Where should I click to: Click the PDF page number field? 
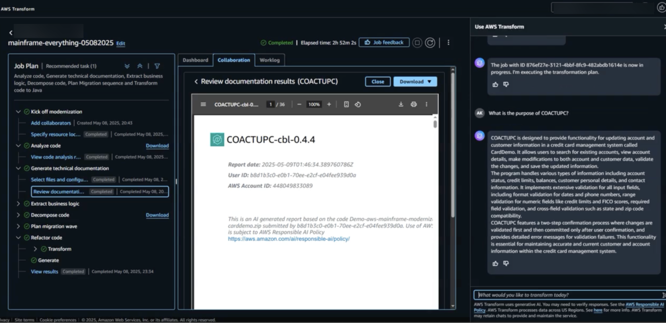click(271, 104)
